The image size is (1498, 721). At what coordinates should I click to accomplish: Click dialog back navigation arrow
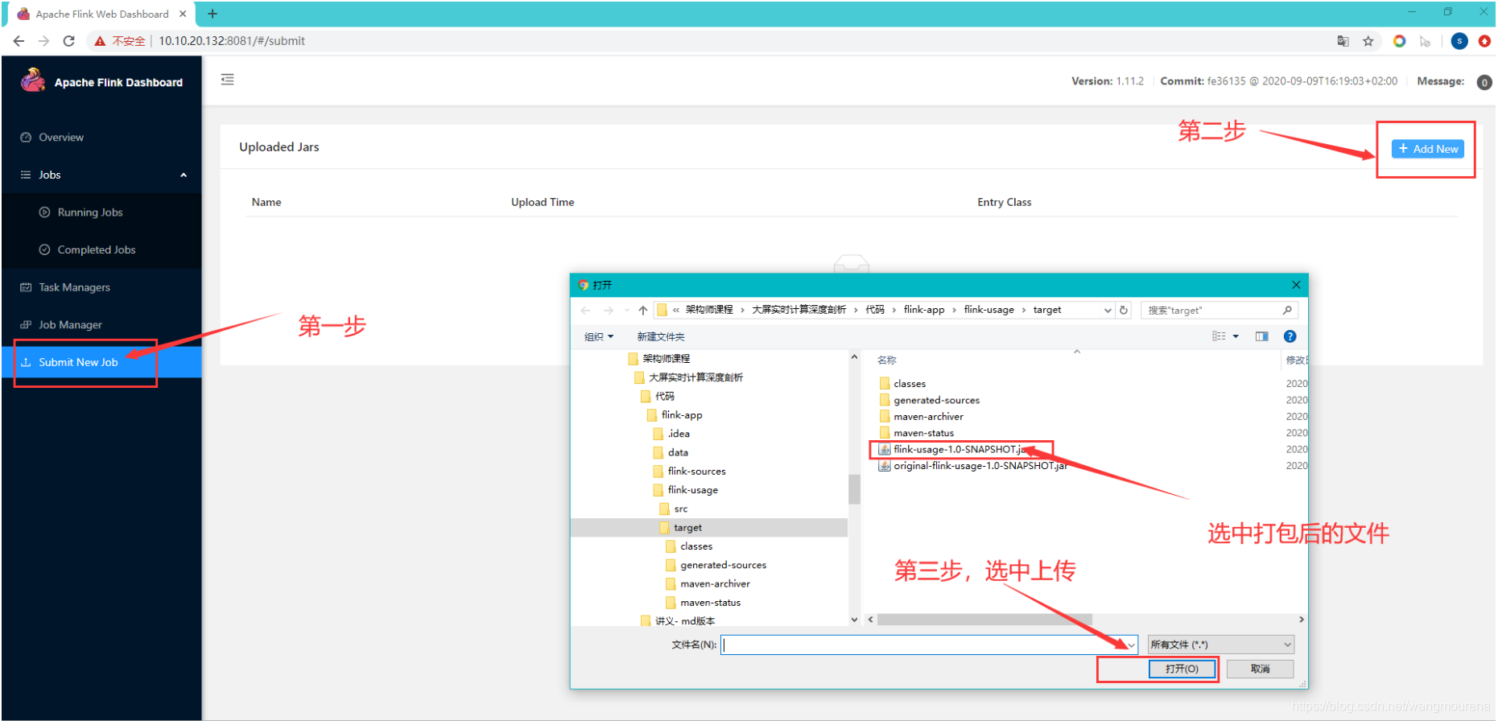[x=585, y=311]
